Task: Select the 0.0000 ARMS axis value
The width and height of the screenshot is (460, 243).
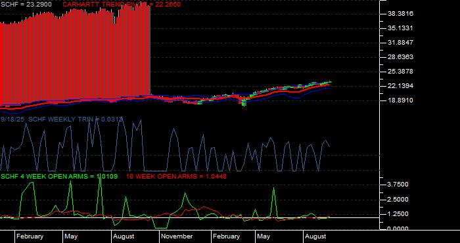Action: [x=398, y=229]
